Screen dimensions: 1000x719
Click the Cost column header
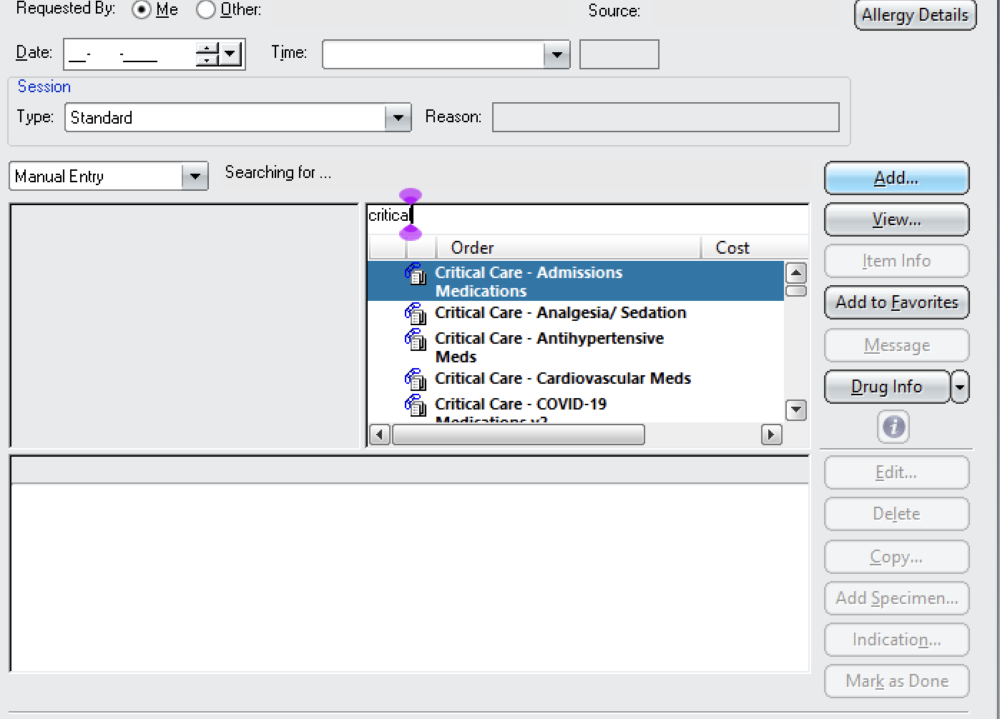755,248
